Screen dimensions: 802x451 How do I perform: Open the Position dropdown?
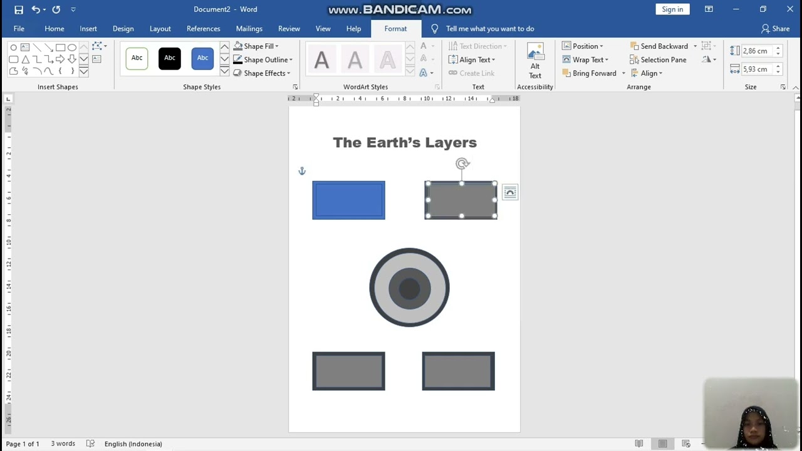(583, 46)
